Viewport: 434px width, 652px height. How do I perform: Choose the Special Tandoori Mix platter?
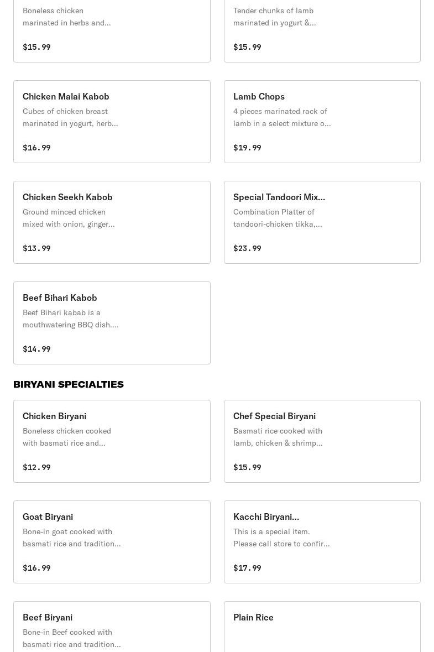(322, 222)
